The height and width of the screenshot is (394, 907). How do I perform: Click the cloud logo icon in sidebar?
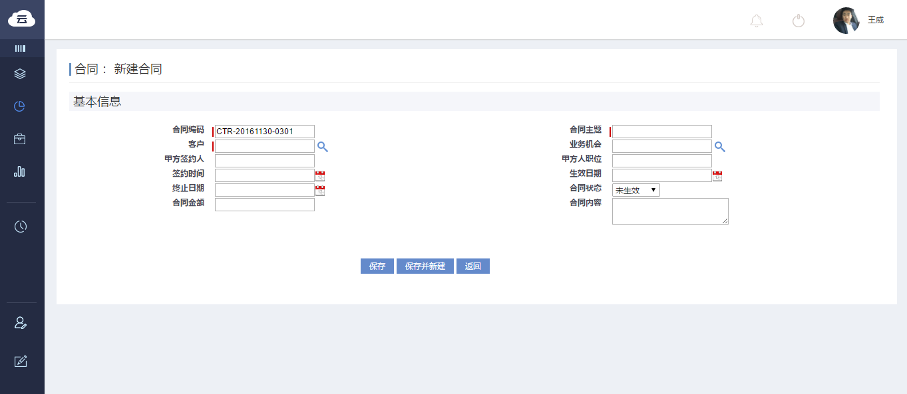coord(21,19)
